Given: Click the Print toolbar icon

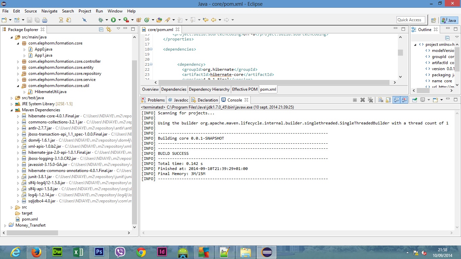Looking at the screenshot, I should 45,20.
